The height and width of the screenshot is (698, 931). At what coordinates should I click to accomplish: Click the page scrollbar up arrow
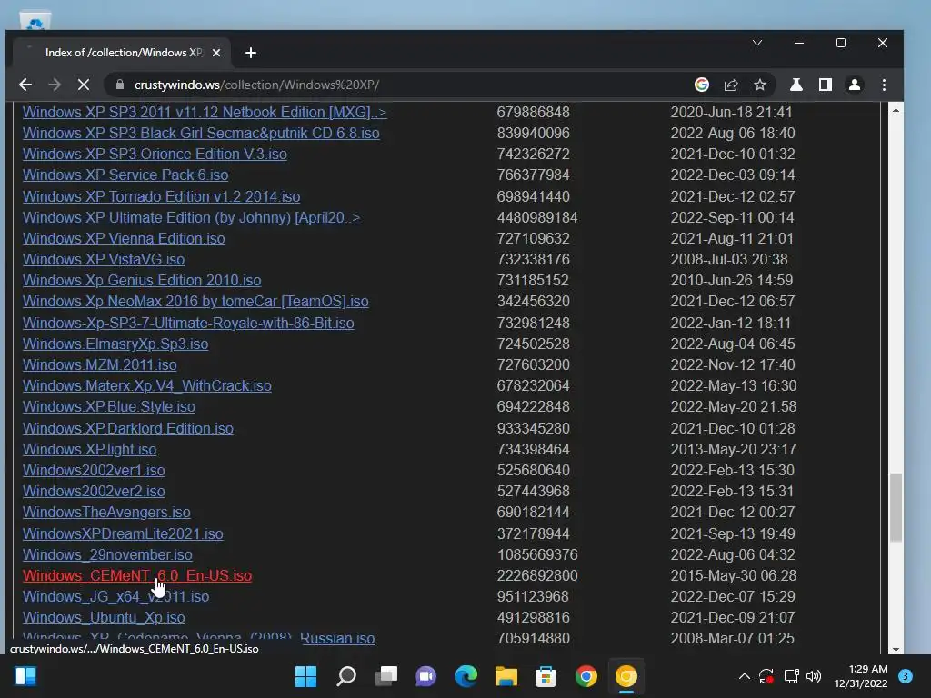click(896, 110)
